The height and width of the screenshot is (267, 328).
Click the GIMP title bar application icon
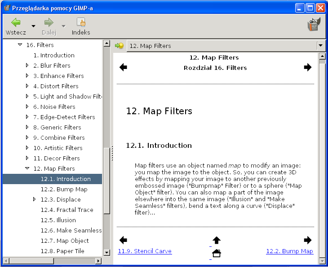[x=7, y=8]
